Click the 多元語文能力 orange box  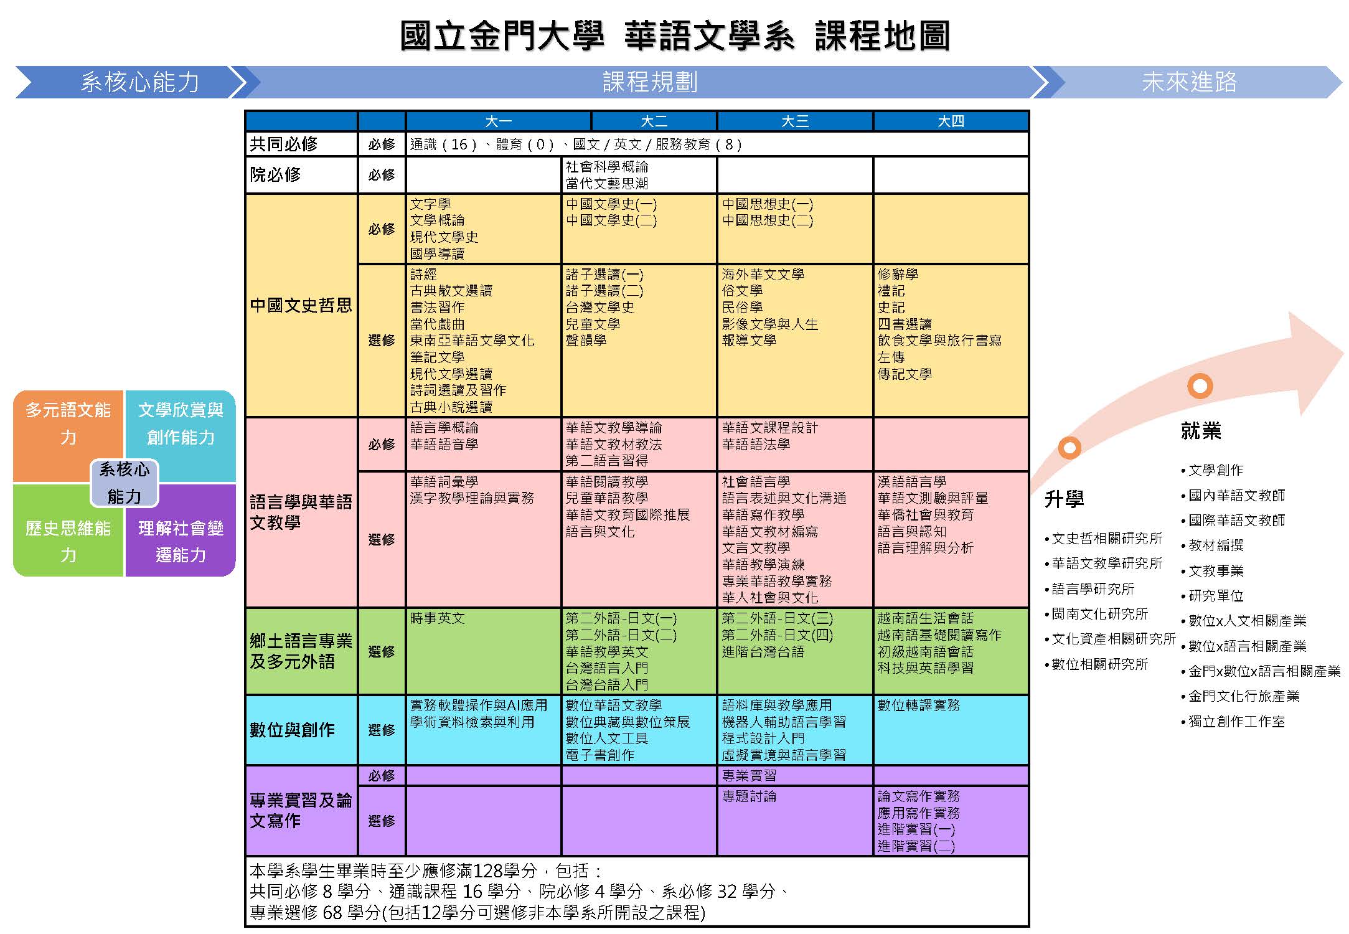pos(68,436)
